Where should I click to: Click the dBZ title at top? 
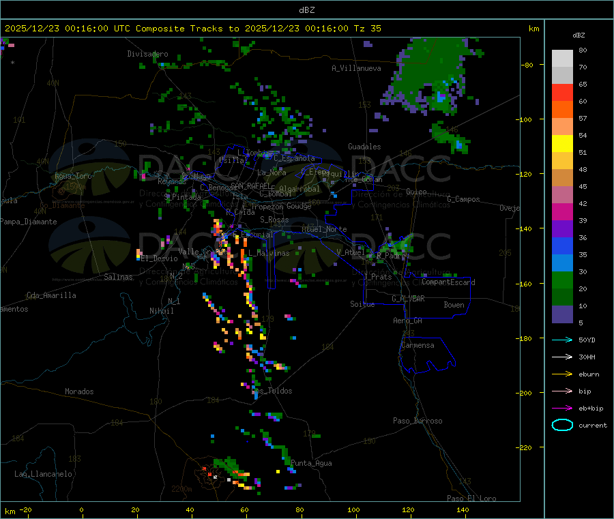[306, 10]
